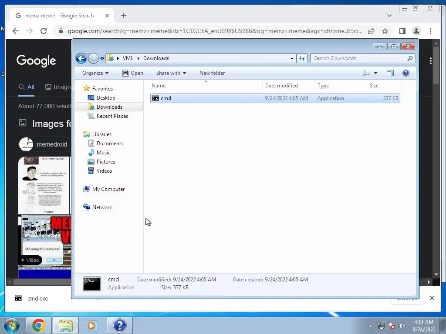Image resolution: width=446 pixels, height=334 pixels.
Task: Open Recent Places
Action: (x=108, y=116)
